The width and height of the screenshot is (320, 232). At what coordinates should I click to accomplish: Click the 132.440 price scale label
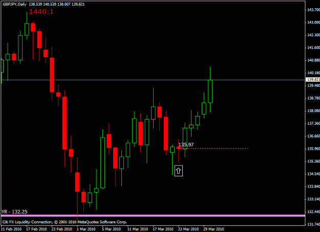tap(313, 212)
